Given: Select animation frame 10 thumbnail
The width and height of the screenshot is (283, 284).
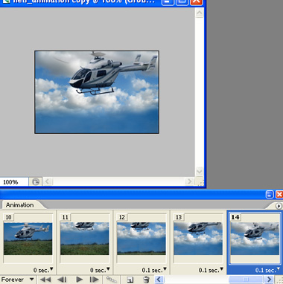Looking at the screenshot, I should pos(28,239).
